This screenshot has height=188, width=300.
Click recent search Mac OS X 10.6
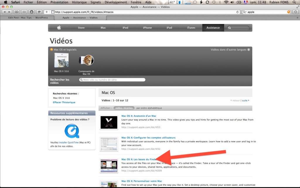pyautogui.click(x=62, y=98)
